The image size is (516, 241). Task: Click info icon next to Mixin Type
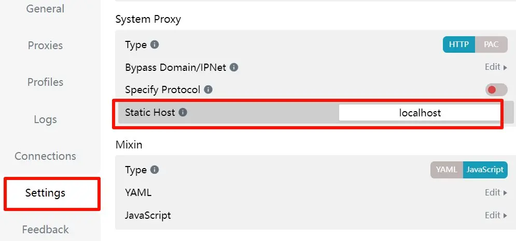155,170
